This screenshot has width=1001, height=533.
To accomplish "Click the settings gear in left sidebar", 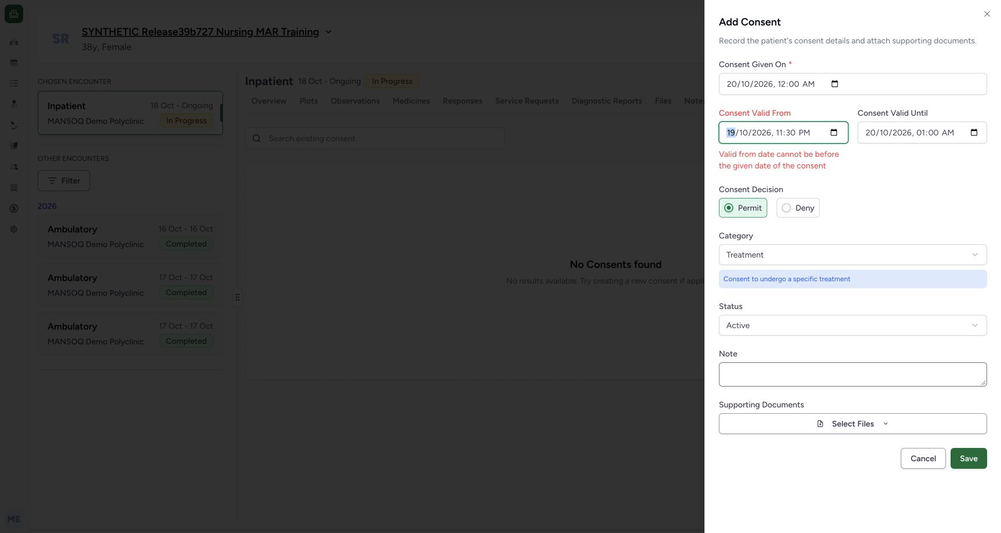I will point(14,229).
